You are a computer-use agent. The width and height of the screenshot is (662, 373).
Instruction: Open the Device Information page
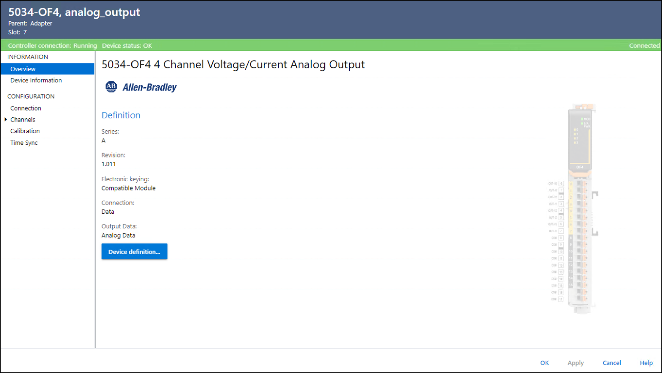point(36,80)
